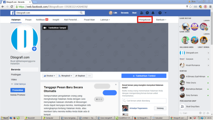This screenshot has height=120, width=213.
Task: Click the browser address bar URL
Action: 53,7
